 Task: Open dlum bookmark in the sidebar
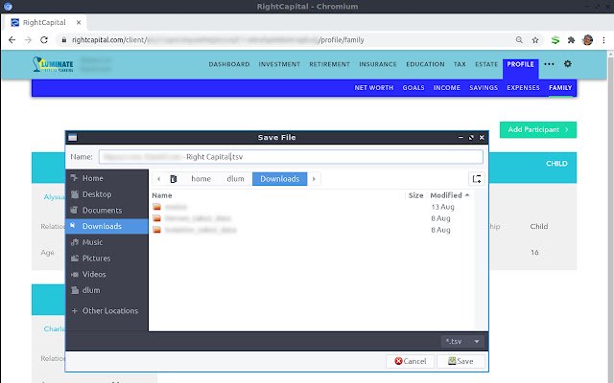(x=106, y=290)
